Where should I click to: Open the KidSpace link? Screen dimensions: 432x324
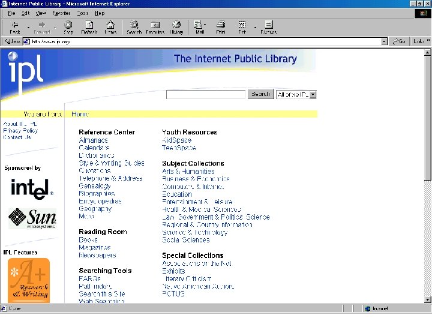pyautogui.click(x=176, y=140)
